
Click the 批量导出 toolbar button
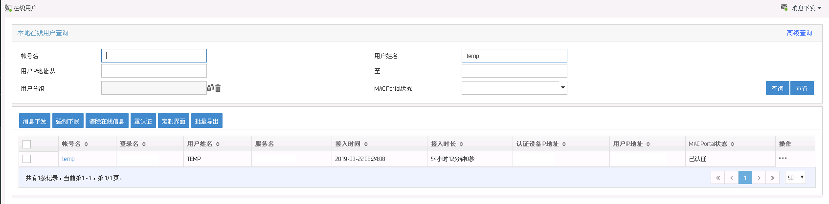pyautogui.click(x=206, y=121)
